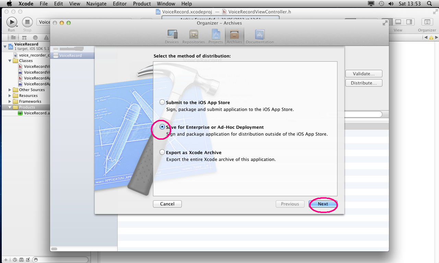Viewport: 439px width, 263px height.
Task: Open the Navigate menu
Action: 96,4
